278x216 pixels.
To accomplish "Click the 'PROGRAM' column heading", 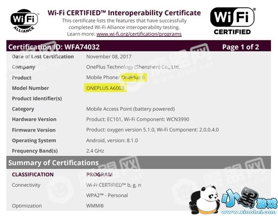I will coord(100,174).
